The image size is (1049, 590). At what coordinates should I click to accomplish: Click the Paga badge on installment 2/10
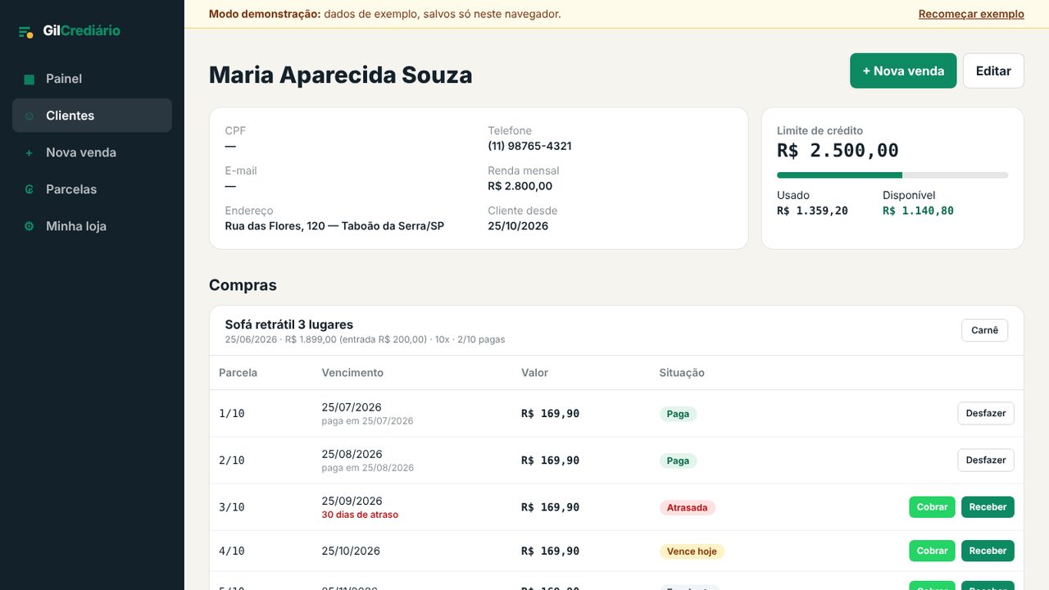(678, 461)
